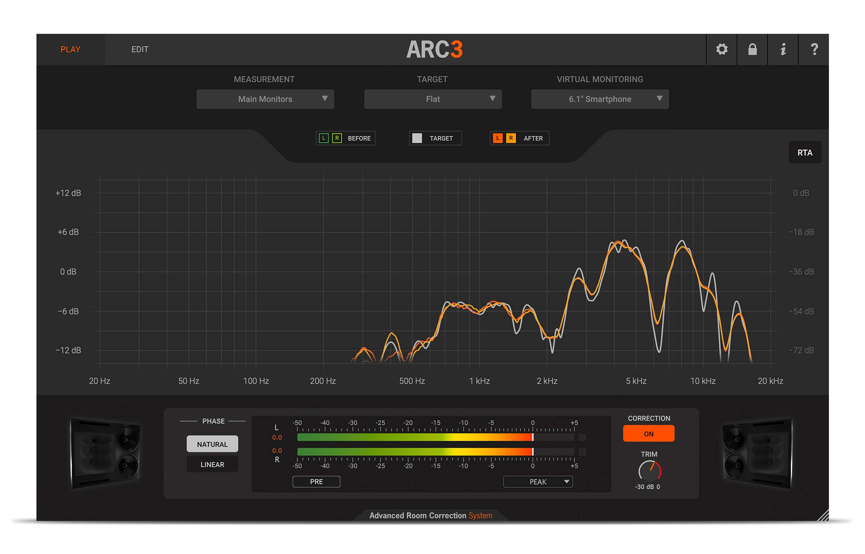Click the MEASUREMENT heading
The height and width of the screenshot is (554, 865).
click(264, 79)
